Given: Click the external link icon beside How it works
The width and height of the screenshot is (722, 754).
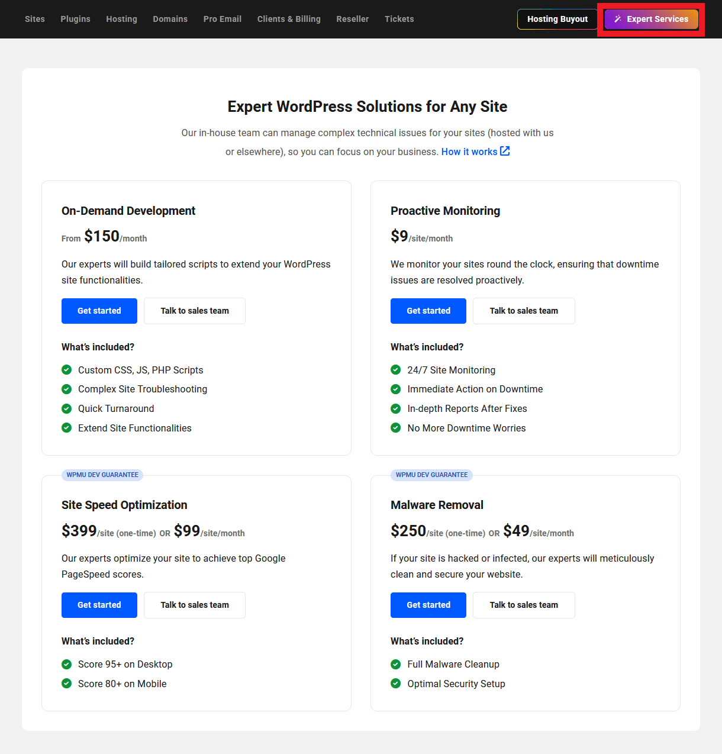Looking at the screenshot, I should (x=505, y=151).
